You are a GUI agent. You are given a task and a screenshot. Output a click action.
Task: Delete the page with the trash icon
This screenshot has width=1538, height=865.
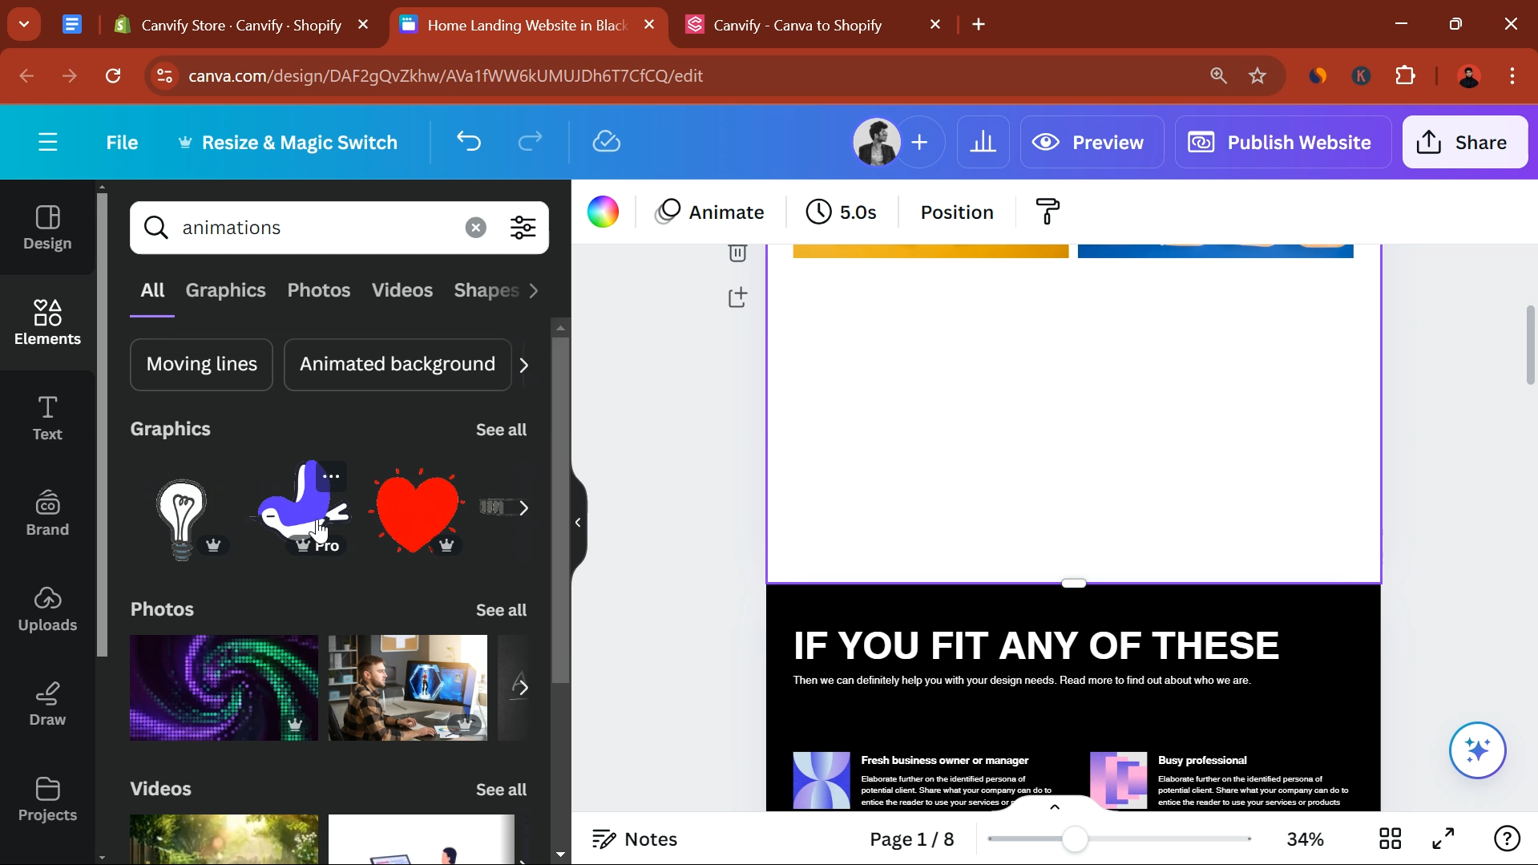click(x=737, y=253)
